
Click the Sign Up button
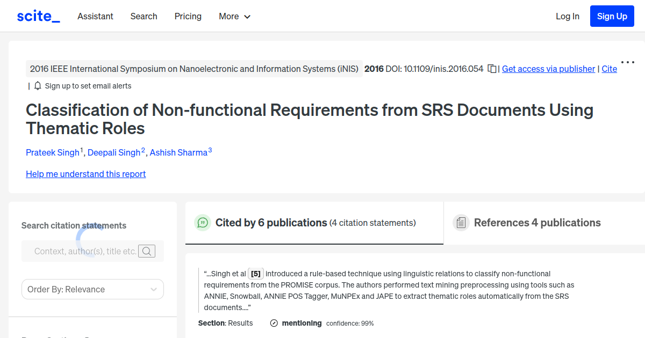pos(612,16)
